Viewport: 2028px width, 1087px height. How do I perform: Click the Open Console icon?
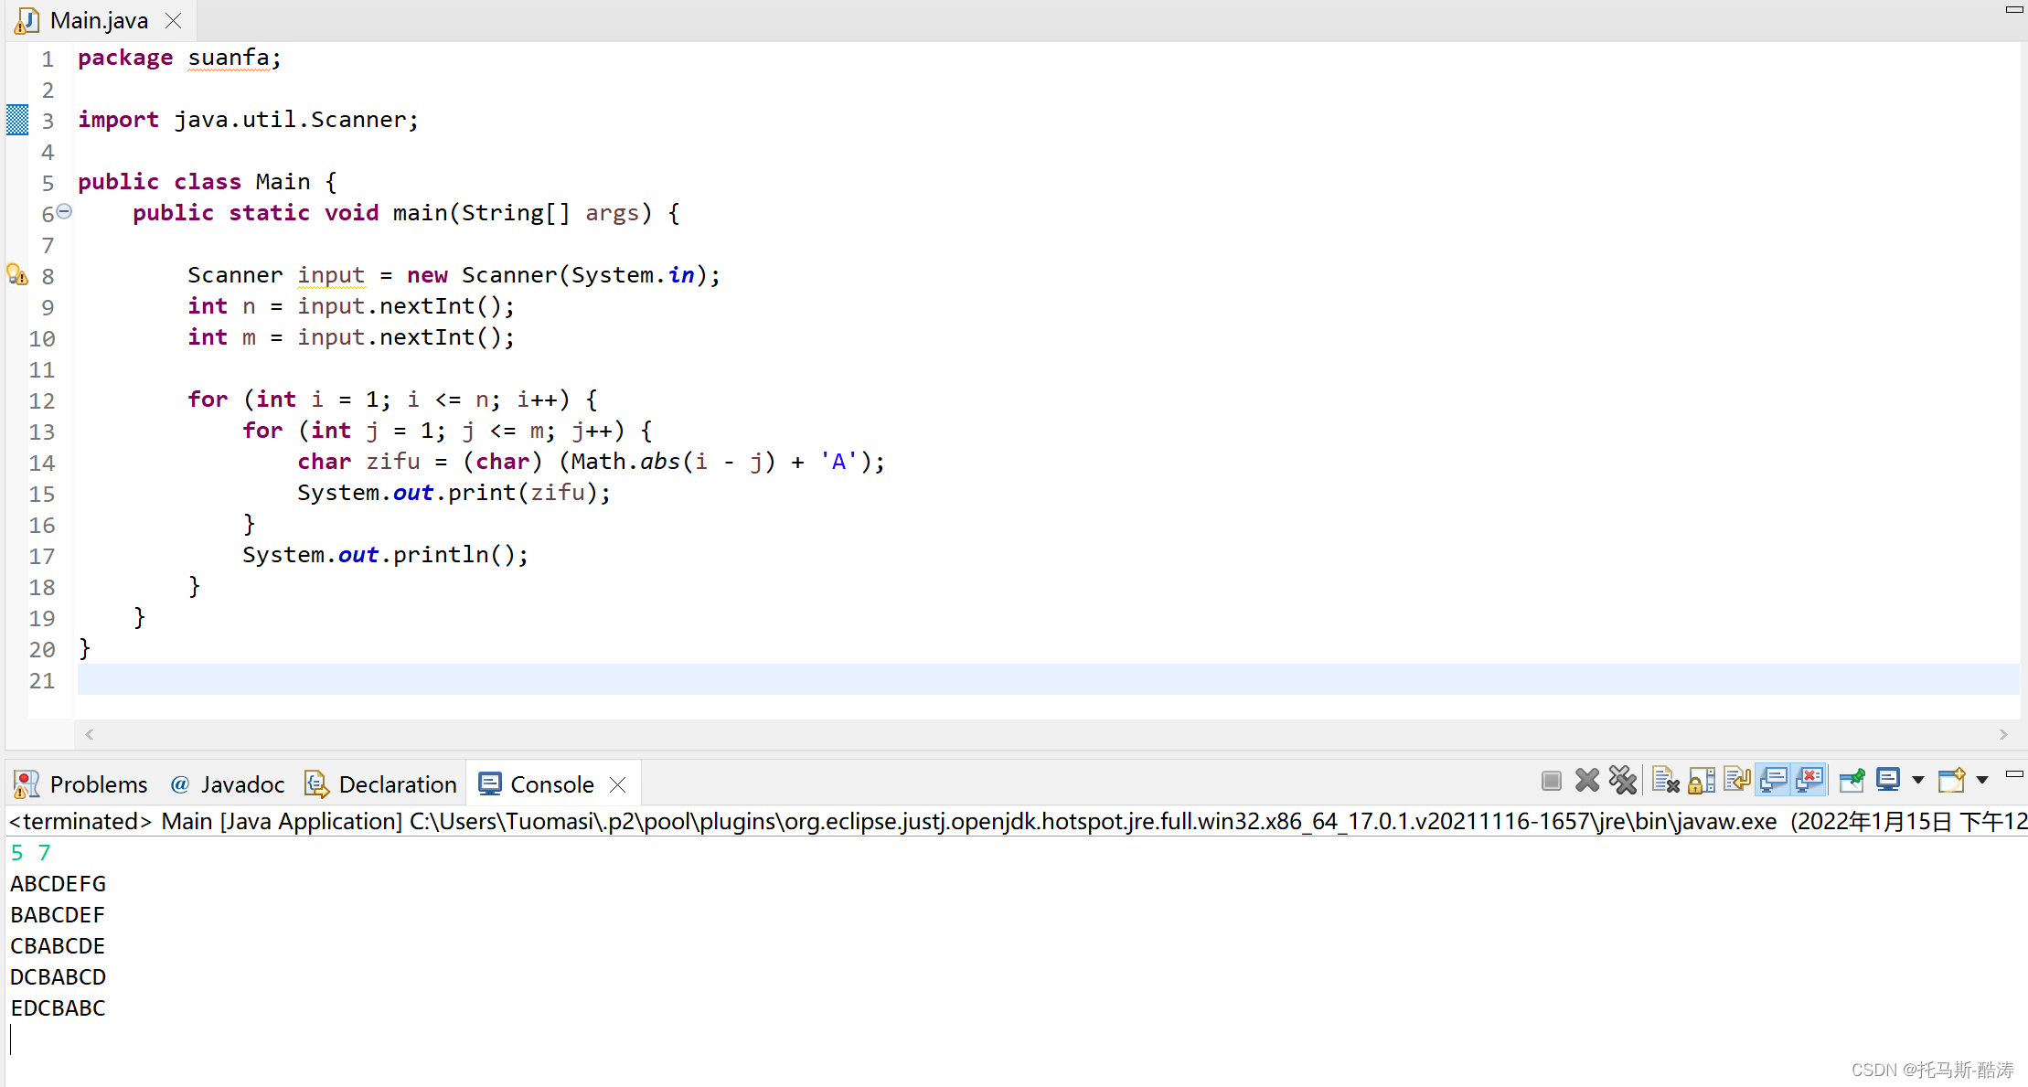click(x=1951, y=781)
